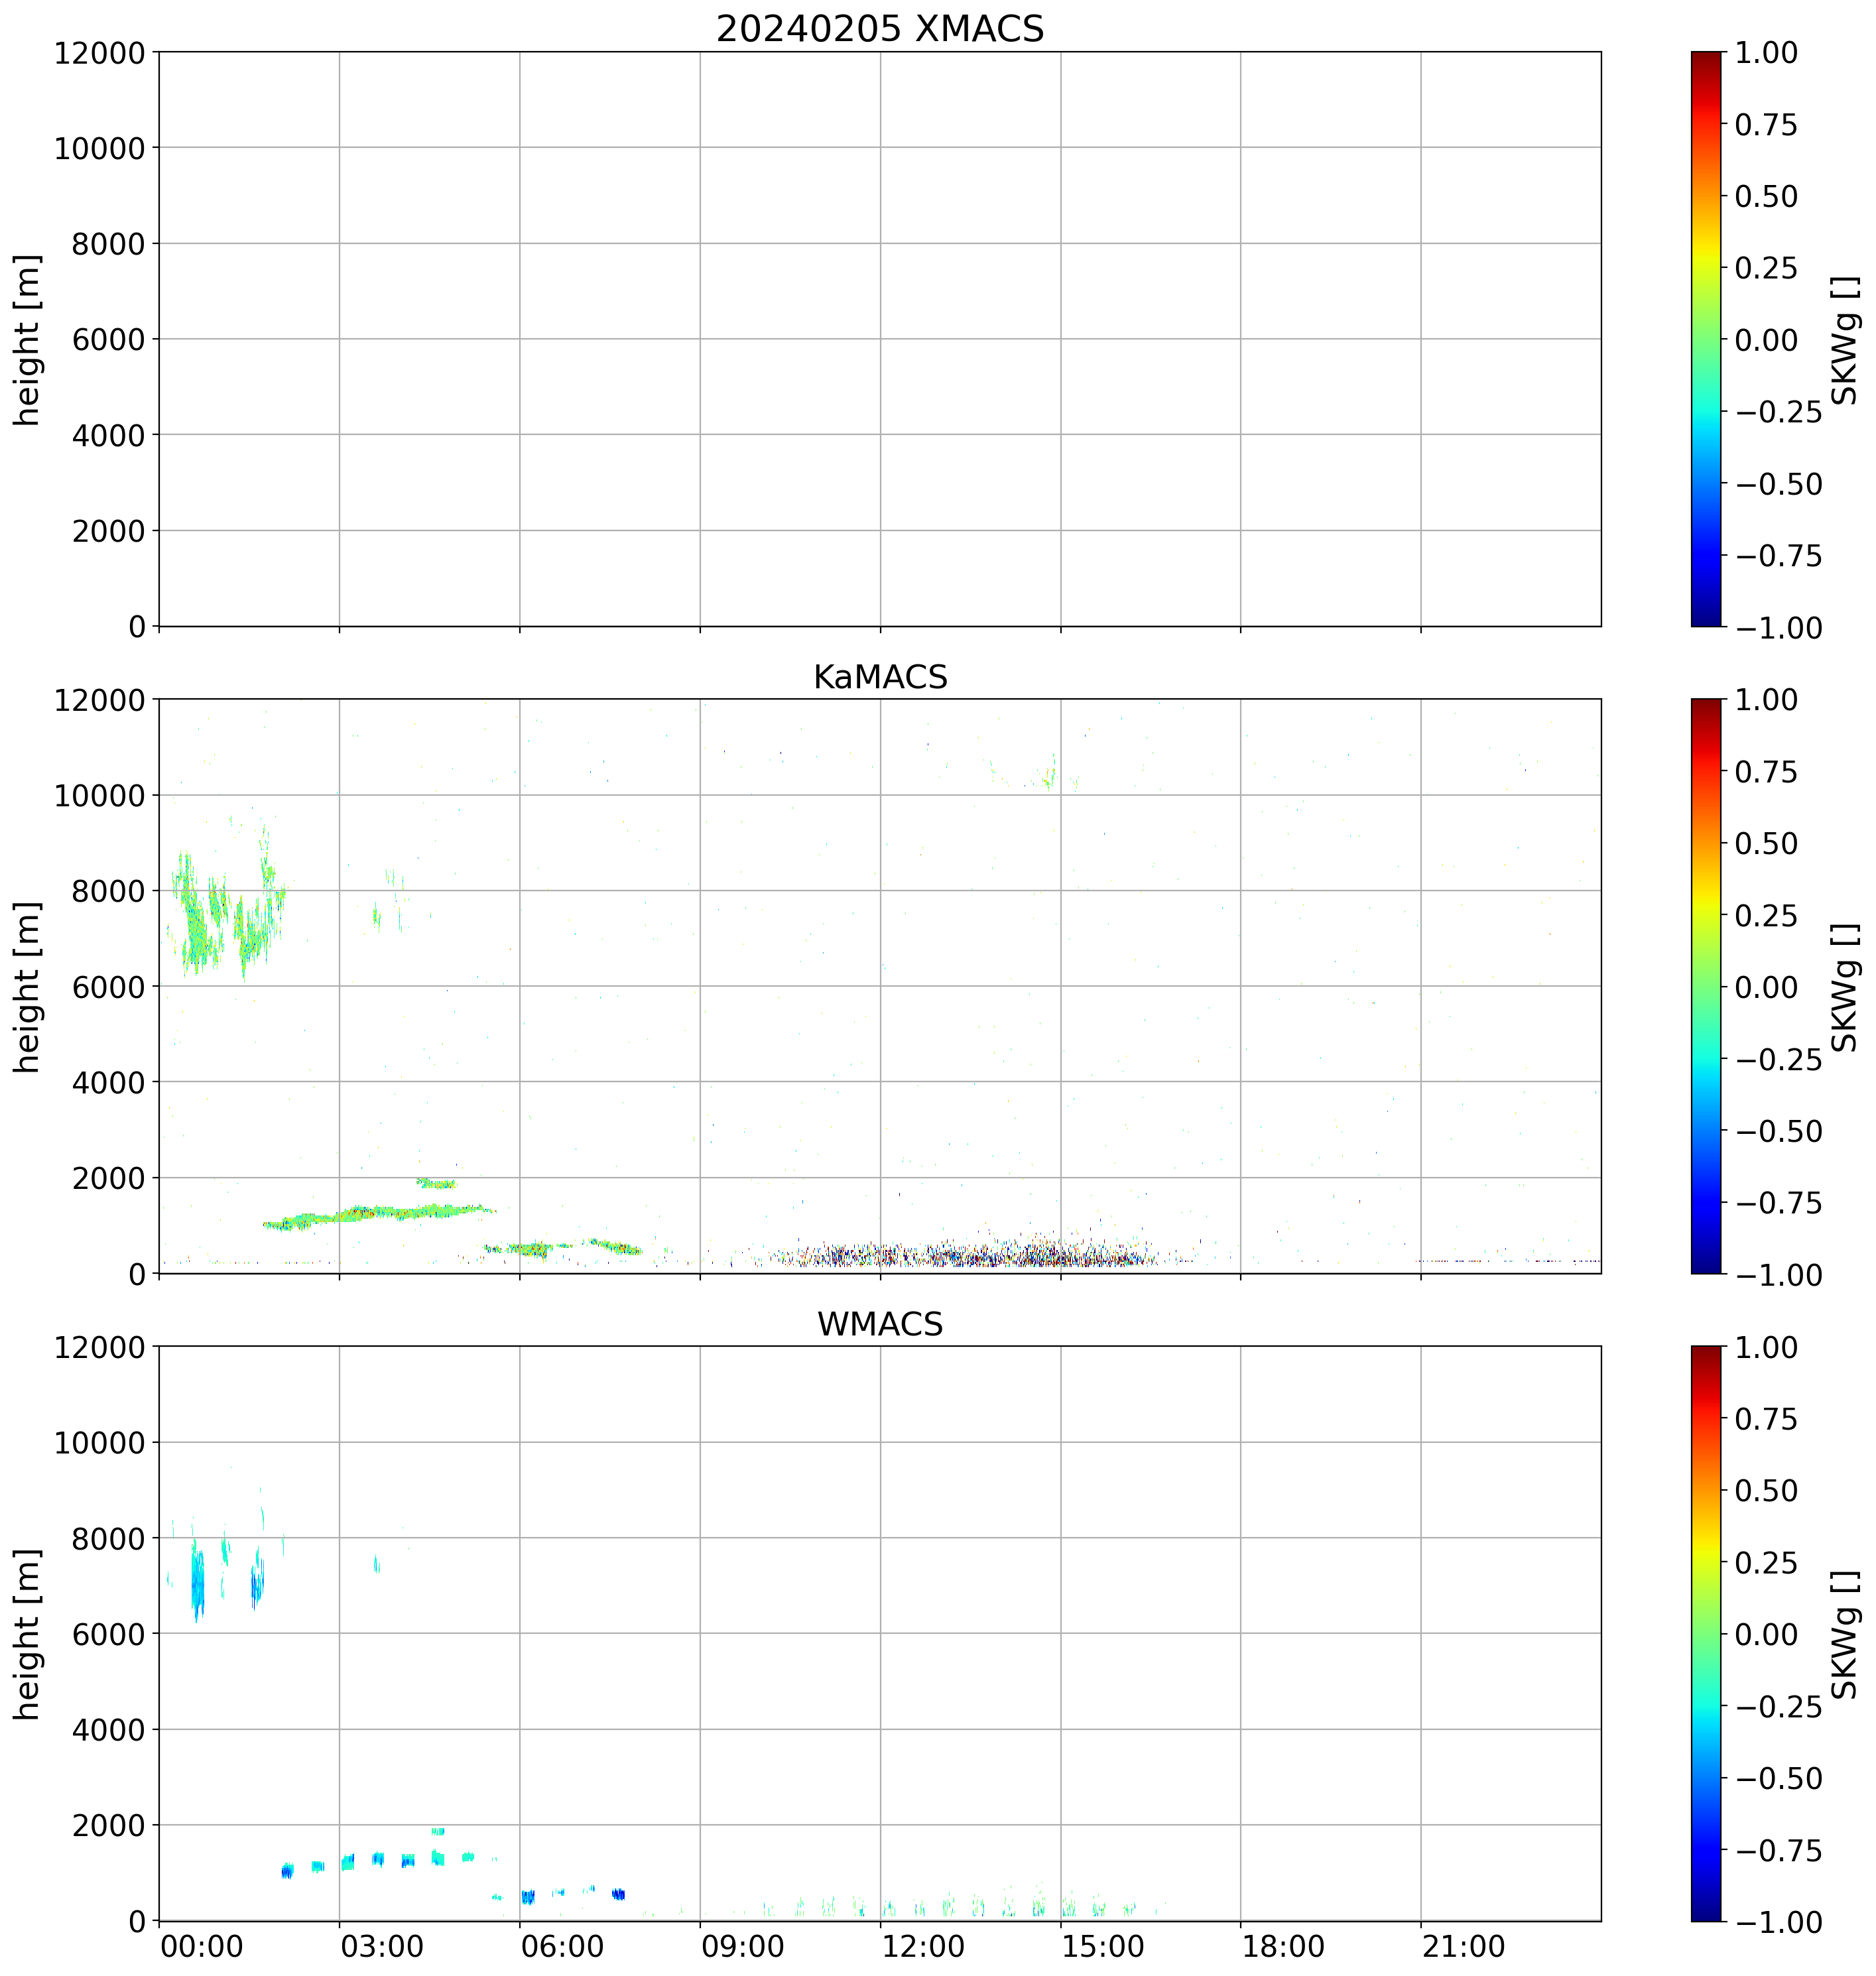Click the KaMACS panel colorbar

pyautogui.click(x=1706, y=986)
